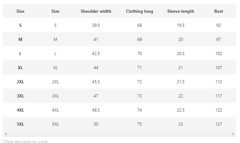Click the bold Size column header
The width and height of the screenshot is (240, 143).
tap(21, 11)
